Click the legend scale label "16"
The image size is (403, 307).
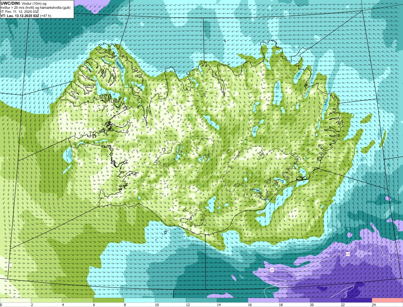(x=249, y=304)
